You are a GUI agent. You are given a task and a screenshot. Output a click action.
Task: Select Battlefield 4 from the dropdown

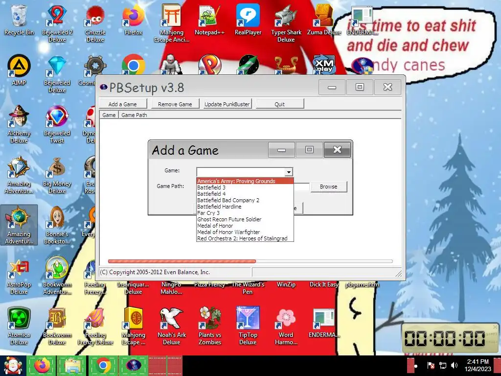pos(245,194)
